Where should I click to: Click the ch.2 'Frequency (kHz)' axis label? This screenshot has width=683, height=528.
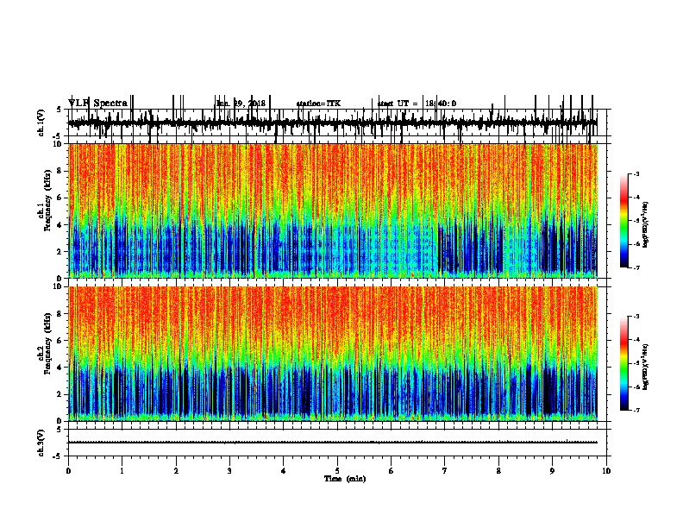tap(48, 343)
